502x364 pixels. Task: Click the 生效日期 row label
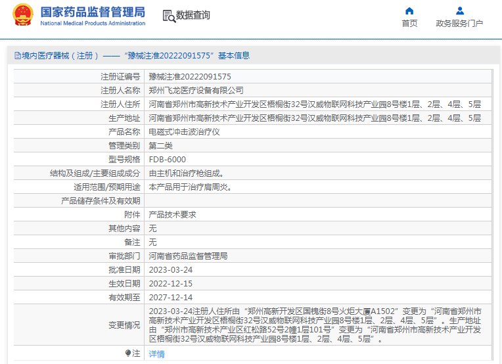pyautogui.click(x=124, y=284)
